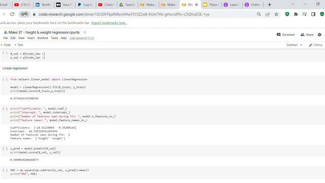The height and width of the screenshot is (183, 325).
Task: Share the notebook
Action: 307,35
